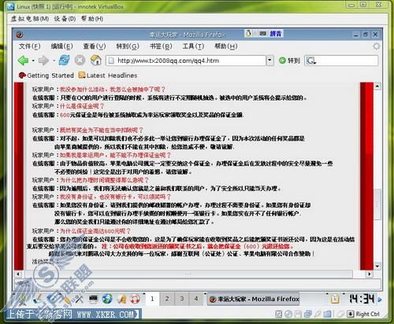Click the VirtualBox window title bar icon
Image resolution: width=394 pixels, height=324 pixels.
click(10, 7)
